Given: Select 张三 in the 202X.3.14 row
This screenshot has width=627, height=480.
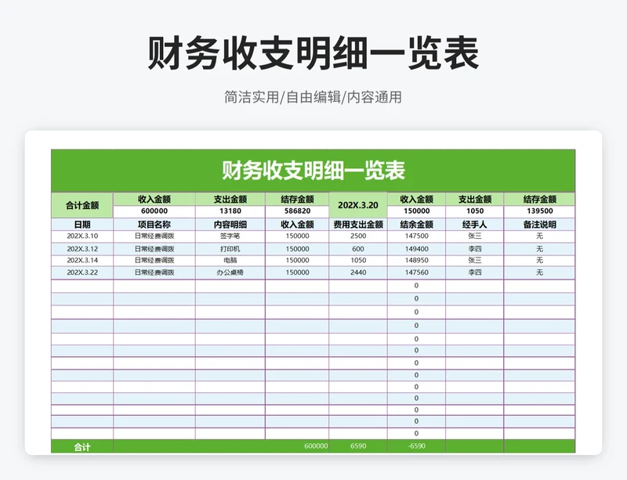Looking at the screenshot, I should click(475, 260).
